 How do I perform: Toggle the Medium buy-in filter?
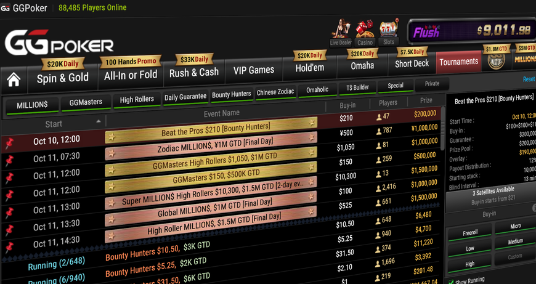516,241
